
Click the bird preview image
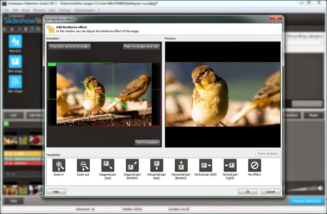(223, 94)
